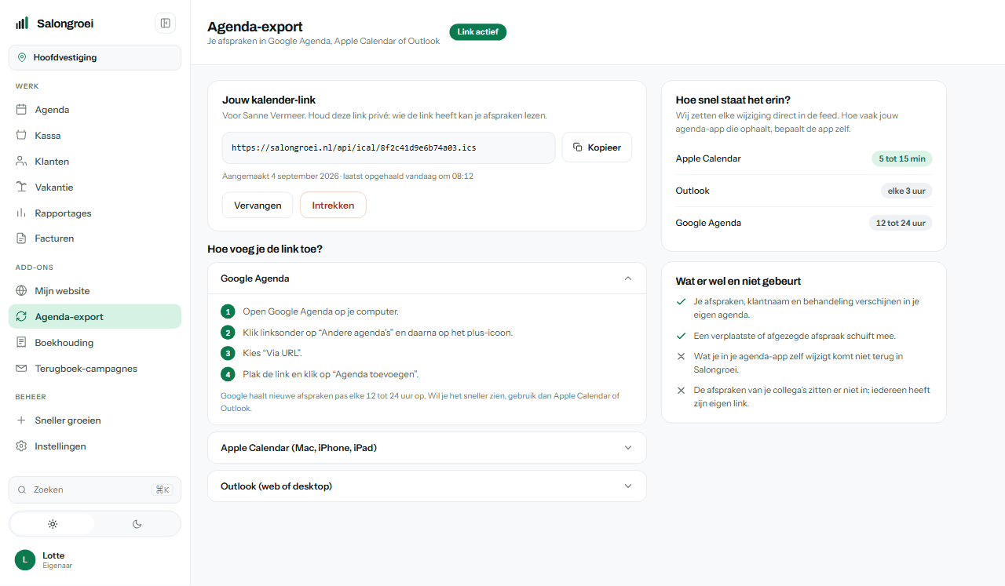Click the Kassa shopping bag icon

21,136
